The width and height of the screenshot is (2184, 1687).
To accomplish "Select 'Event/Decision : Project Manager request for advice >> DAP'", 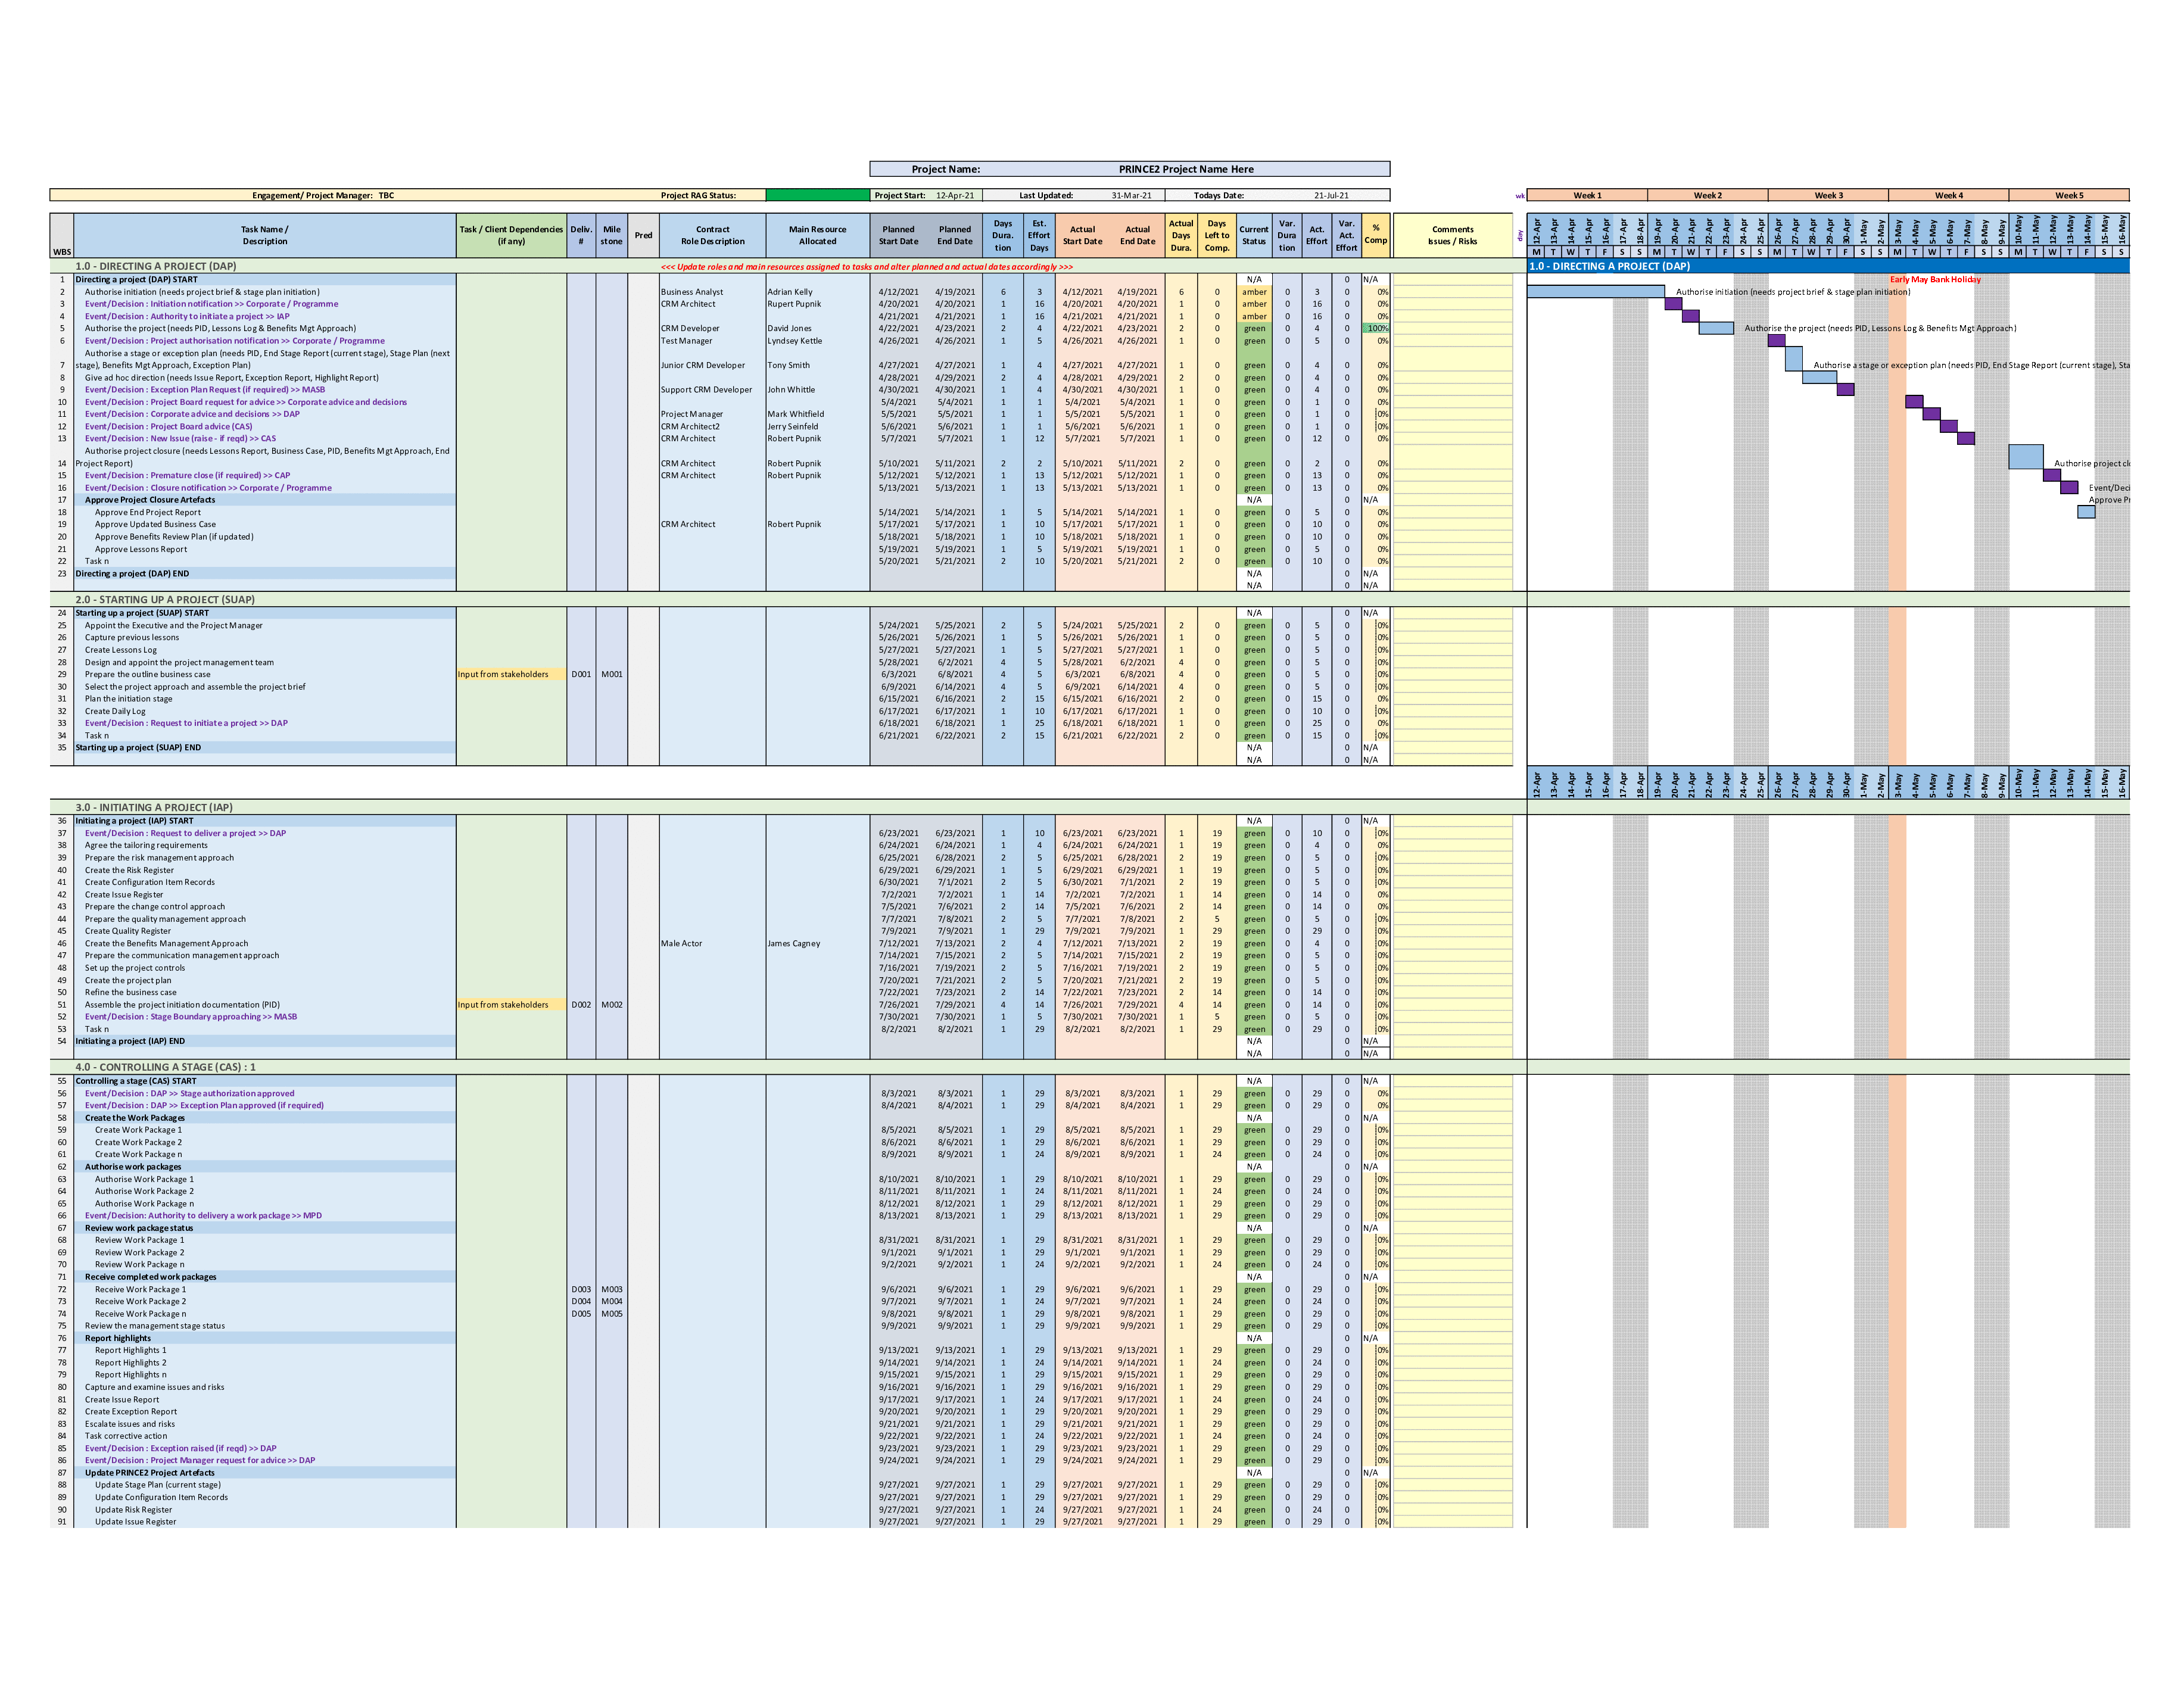I will click(200, 1460).
